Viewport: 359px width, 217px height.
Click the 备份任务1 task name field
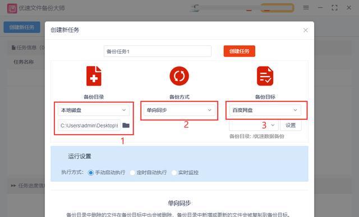pyautogui.click(x=158, y=51)
